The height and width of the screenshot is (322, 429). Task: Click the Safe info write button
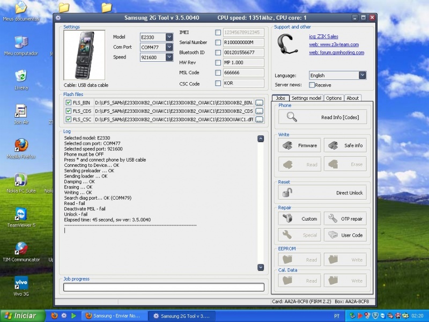pos(345,145)
